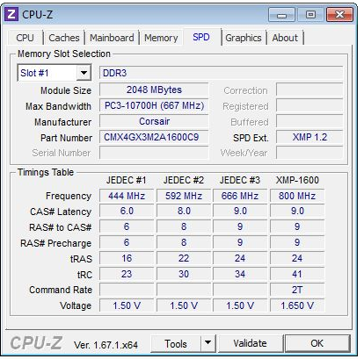
Task: Click the Voltage row label
Action: [x=76, y=305]
